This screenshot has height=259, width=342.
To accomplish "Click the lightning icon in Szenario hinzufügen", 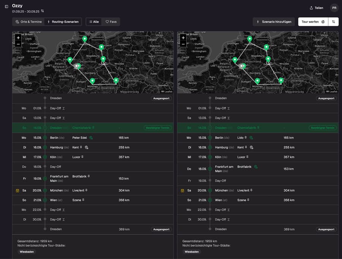I will pyautogui.click(x=258, y=21).
